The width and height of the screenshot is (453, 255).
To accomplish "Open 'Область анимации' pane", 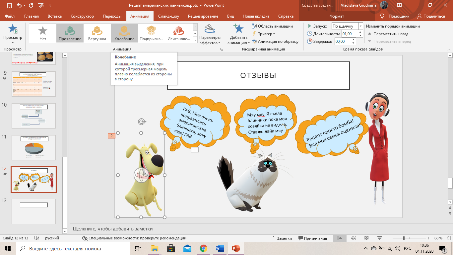I will 272,26.
